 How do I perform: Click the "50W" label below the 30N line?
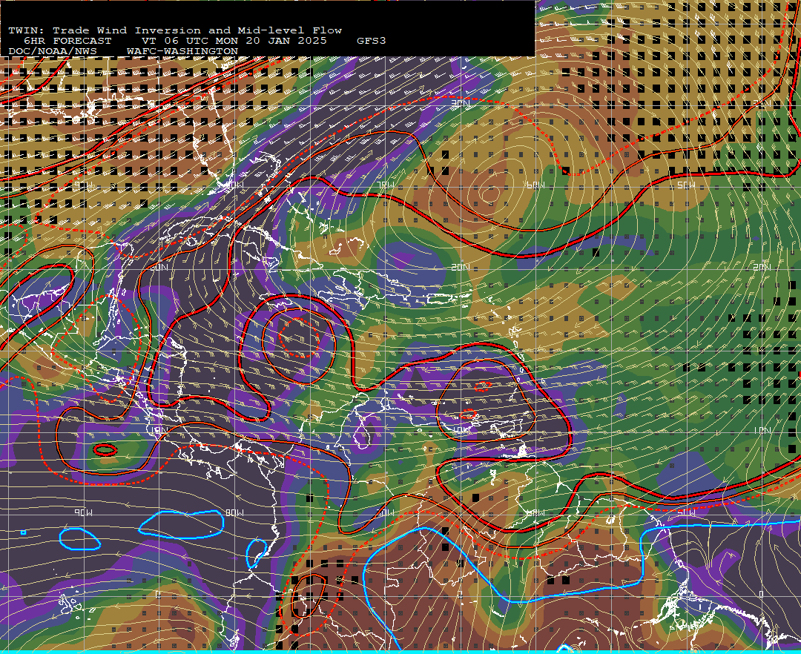[687, 185]
